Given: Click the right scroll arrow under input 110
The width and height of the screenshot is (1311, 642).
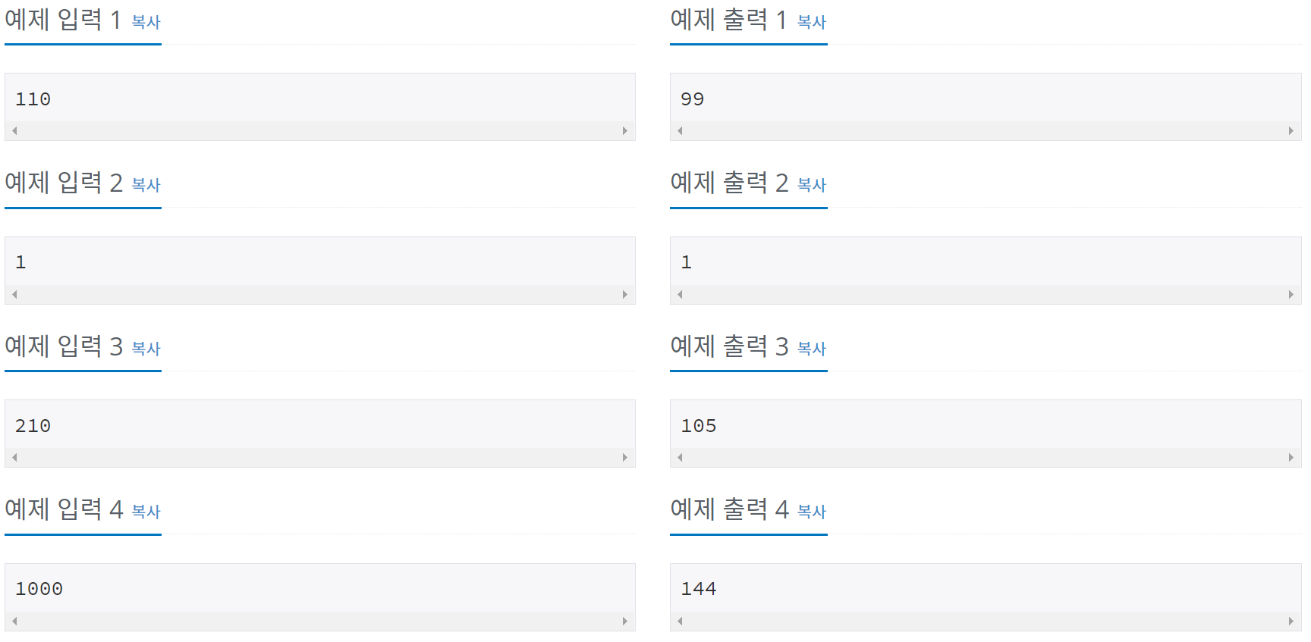Looking at the screenshot, I should coord(626,130).
